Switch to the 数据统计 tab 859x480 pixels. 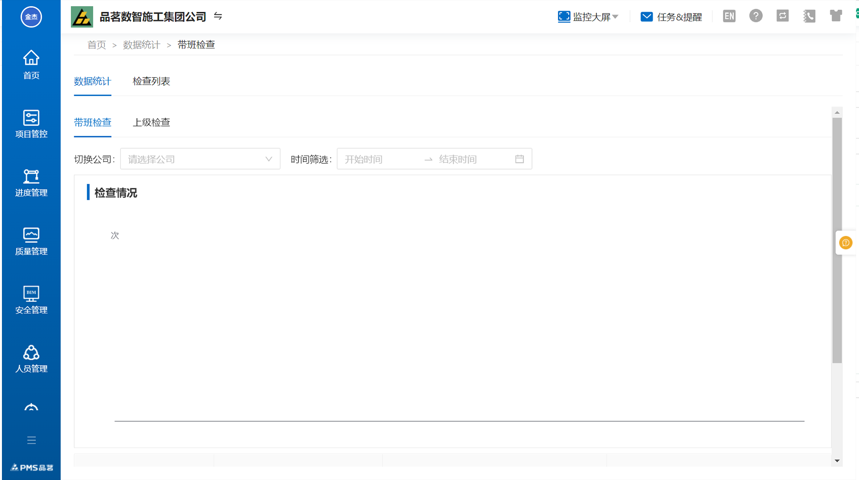click(93, 81)
